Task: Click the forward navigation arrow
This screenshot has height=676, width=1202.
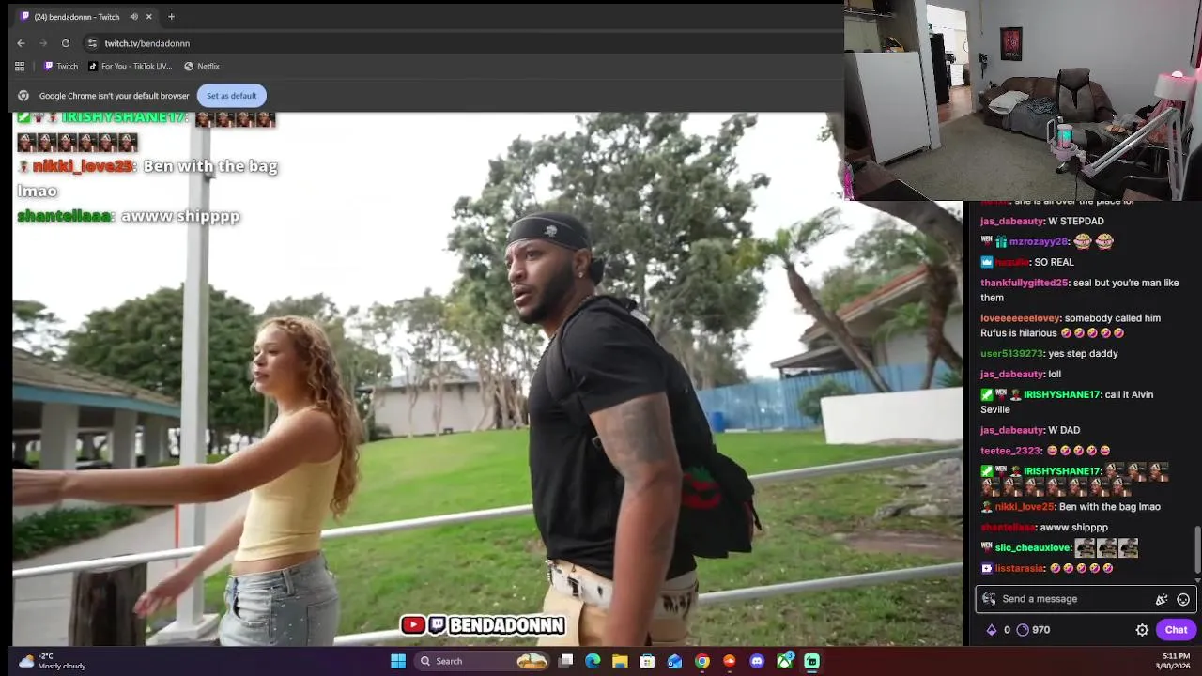Action: point(43,43)
